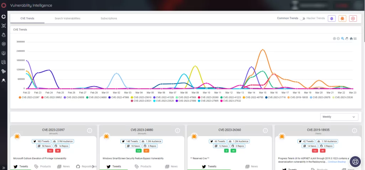
Task: Open News tab on CVE-2023-26360 card
Action: click(x=251, y=166)
